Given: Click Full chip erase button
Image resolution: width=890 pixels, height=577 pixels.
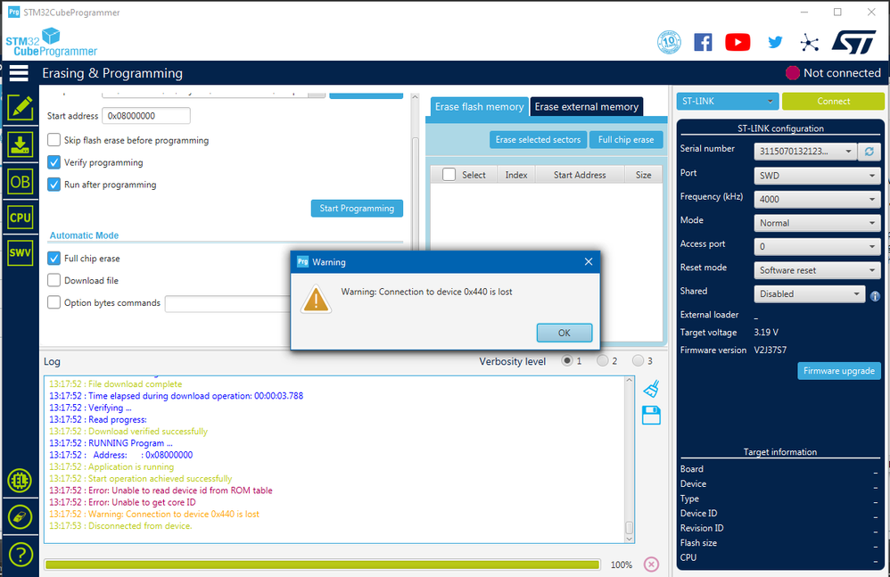Looking at the screenshot, I should [x=626, y=140].
